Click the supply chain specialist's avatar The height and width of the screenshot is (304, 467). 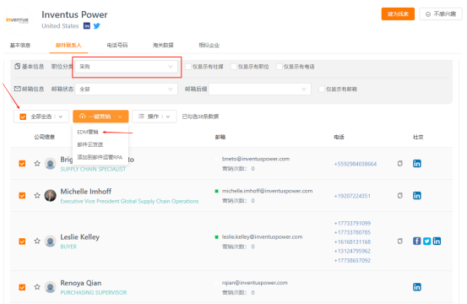(51, 164)
